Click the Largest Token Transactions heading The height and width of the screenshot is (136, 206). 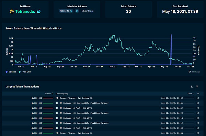click(22, 86)
